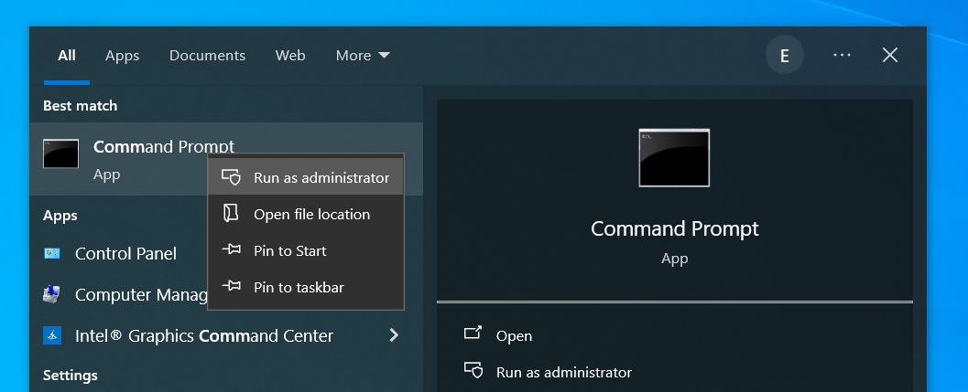Switch to the Apps tab
The image size is (968, 392).
point(122,56)
